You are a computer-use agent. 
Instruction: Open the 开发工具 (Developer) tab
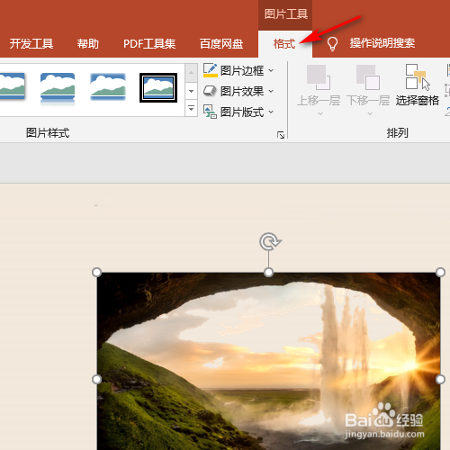click(31, 44)
